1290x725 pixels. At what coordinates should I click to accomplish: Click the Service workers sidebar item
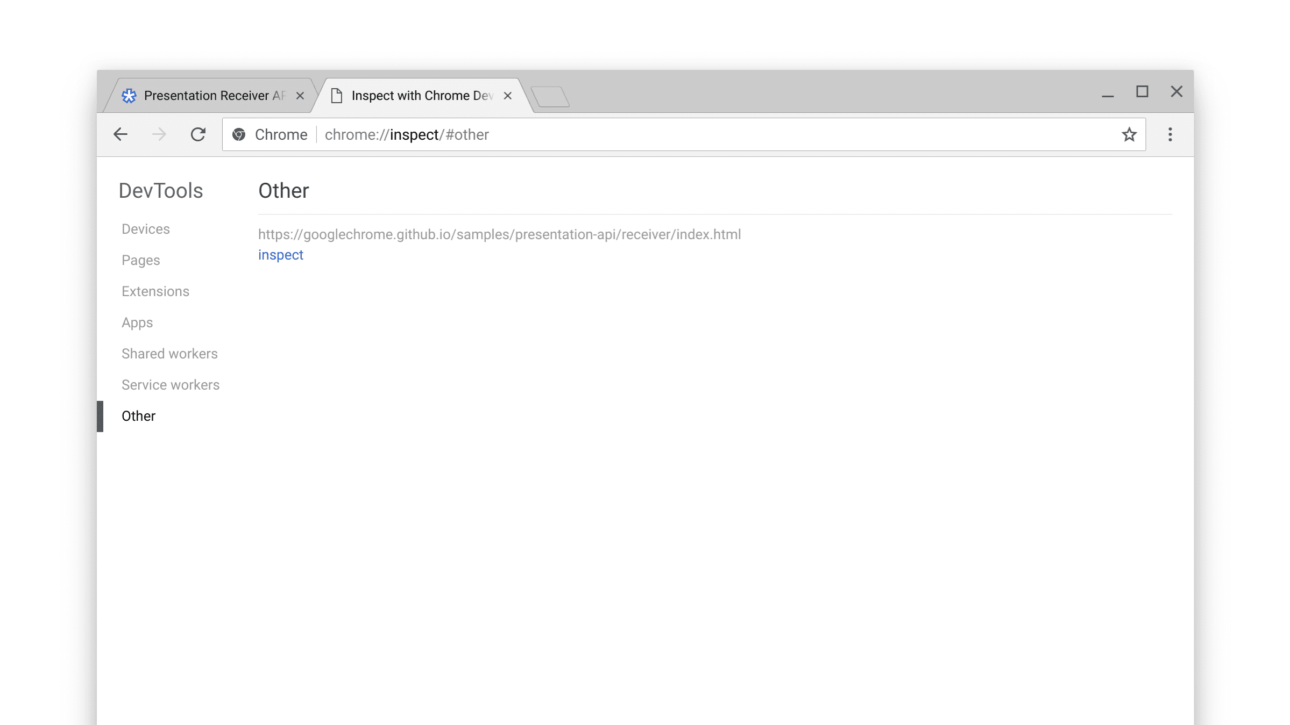(171, 384)
